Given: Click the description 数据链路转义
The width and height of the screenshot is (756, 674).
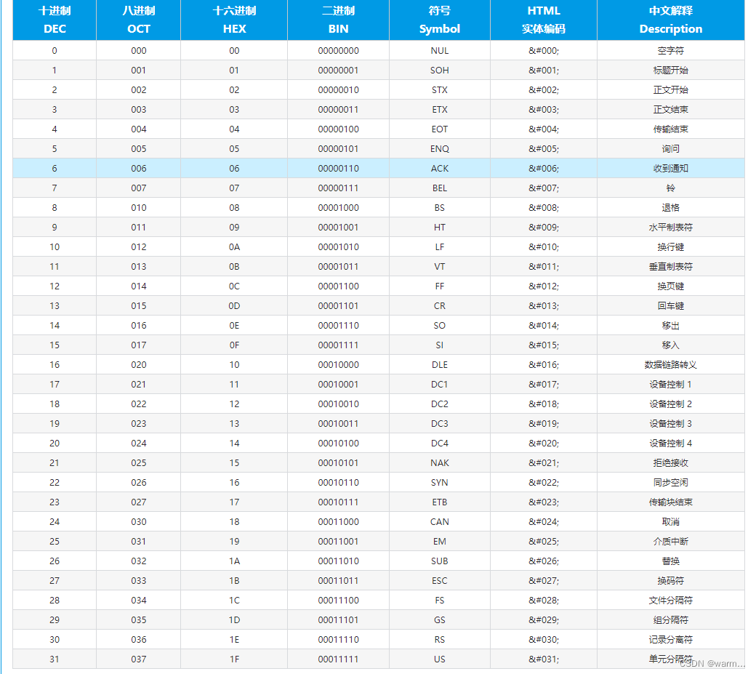Looking at the screenshot, I should point(671,365).
